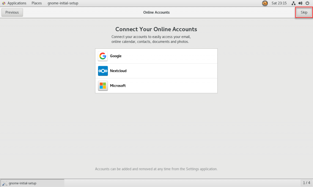Click the 1 / 4 workspace switcher
Screen dimensions: 313x187
point(306,183)
